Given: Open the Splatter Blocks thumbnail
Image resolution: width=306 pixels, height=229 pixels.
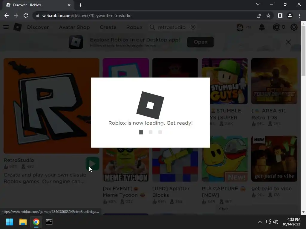Looking at the screenshot, I should [x=175, y=165].
